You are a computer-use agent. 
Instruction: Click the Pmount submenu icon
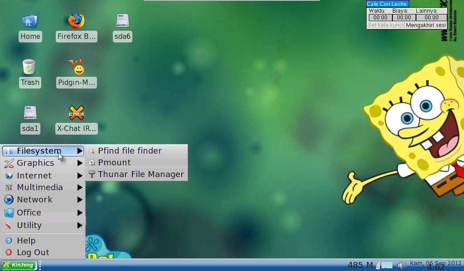(92, 163)
